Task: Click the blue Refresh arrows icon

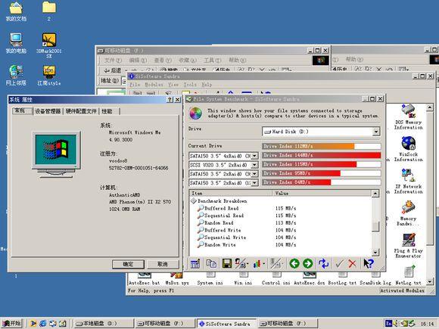Action: tap(323, 263)
